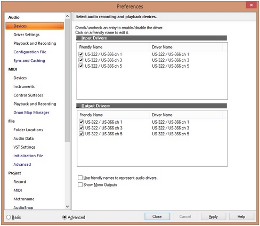Edit input friendly name US-322 / US-366 ch 3

tap(103, 60)
